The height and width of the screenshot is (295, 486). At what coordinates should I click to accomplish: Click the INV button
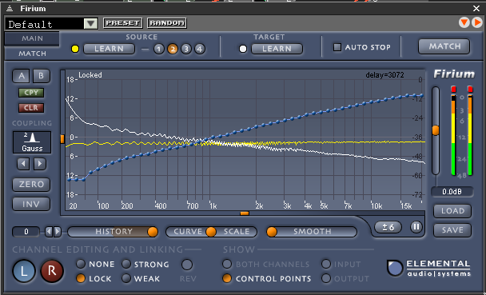click(31, 204)
